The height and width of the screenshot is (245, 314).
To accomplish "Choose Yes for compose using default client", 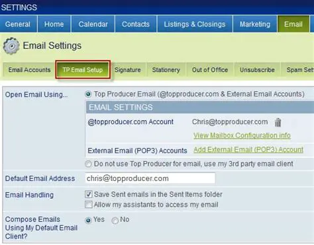I will tap(88, 220).
